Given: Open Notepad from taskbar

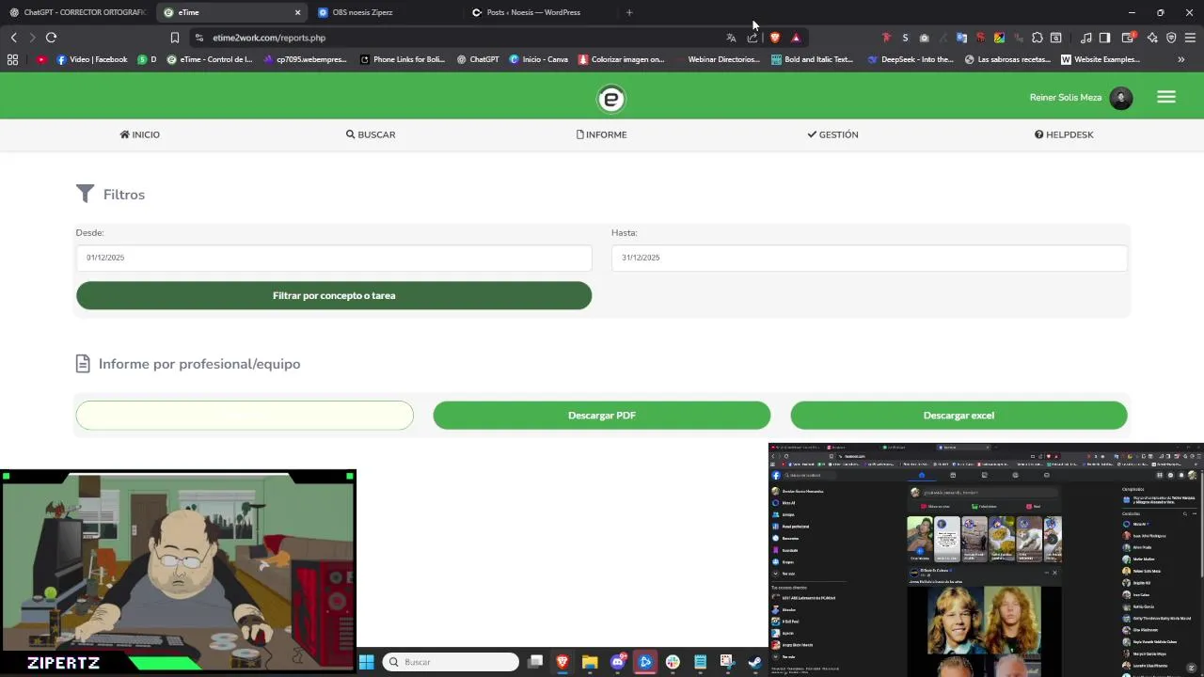Looking at the screenshot, I should tap(700, 662).
